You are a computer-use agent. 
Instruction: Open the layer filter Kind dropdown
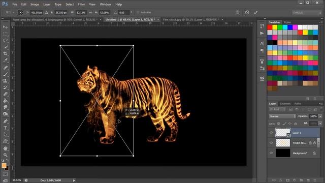278,109
